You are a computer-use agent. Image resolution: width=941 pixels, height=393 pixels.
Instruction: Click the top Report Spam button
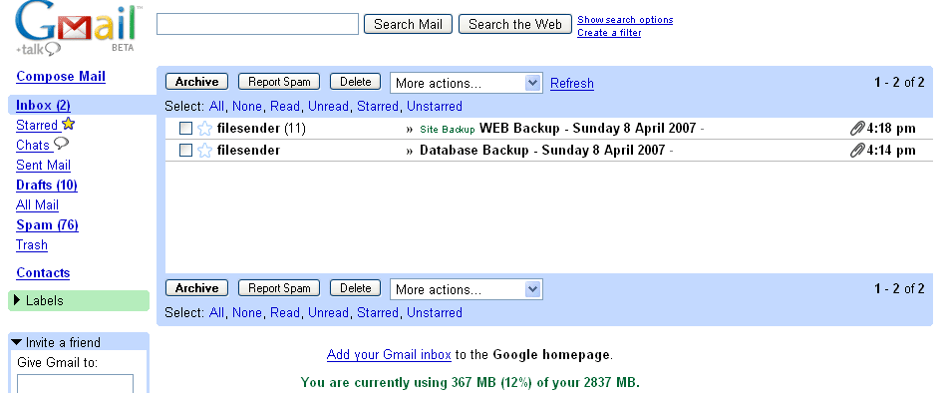pos(279,82)
